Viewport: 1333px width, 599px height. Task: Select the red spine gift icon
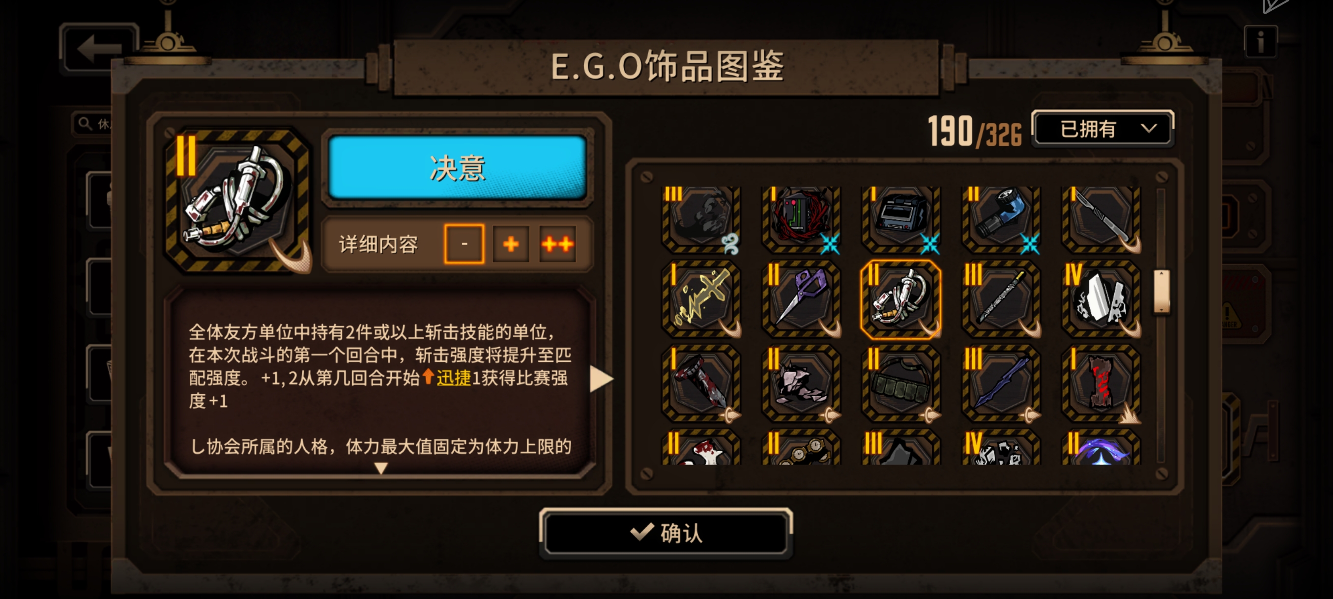(x=1101, y=383)
